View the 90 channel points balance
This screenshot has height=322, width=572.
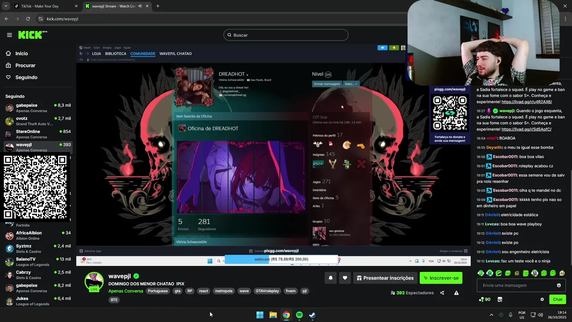pos(484,299)
